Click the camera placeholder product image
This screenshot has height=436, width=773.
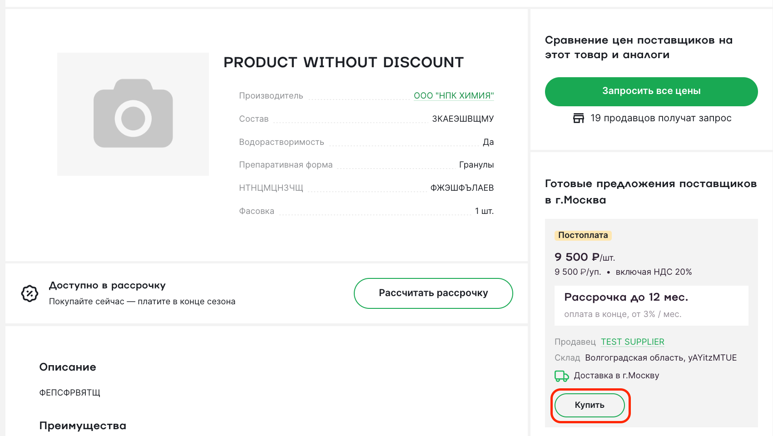[x=133, y=114]
